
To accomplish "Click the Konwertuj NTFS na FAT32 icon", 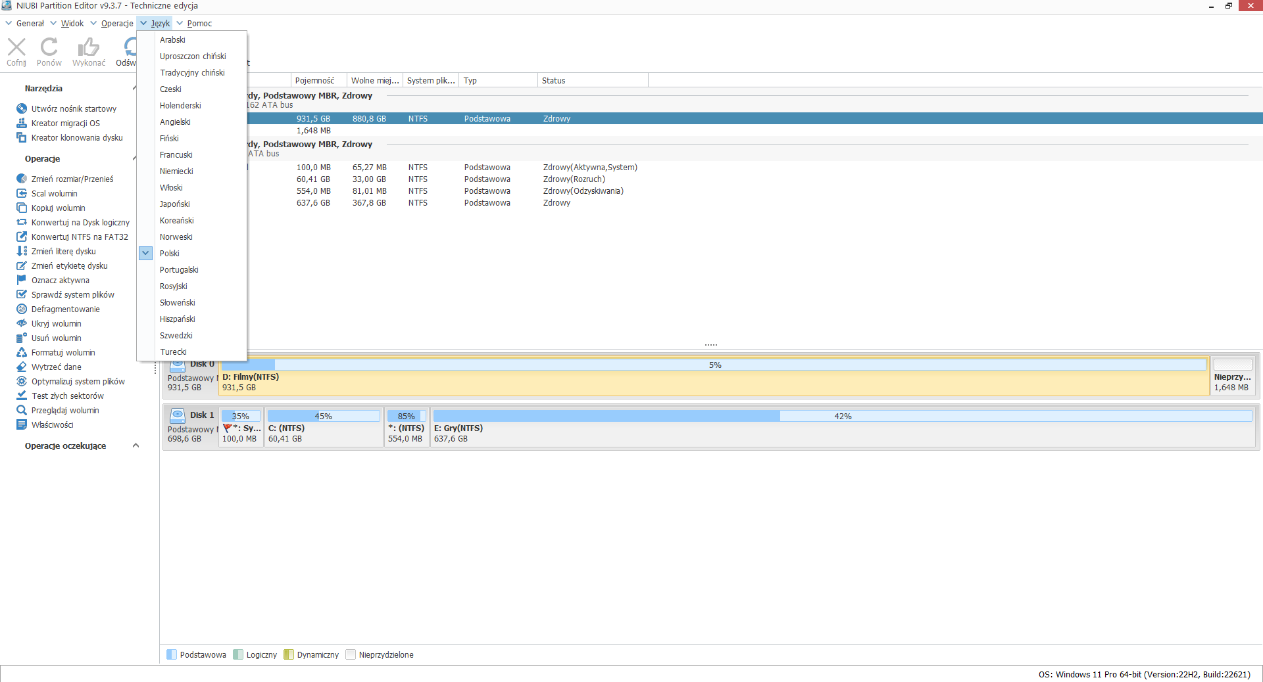I will coord(22,237).
